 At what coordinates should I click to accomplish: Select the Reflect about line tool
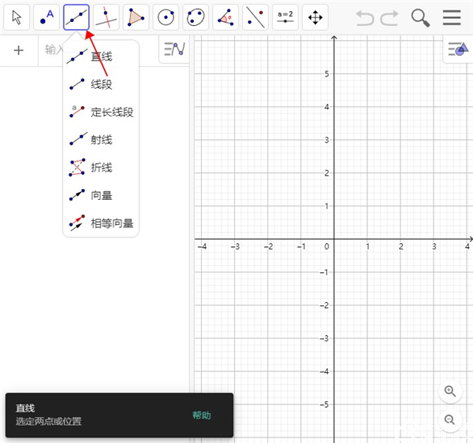[x=255, y=17]
